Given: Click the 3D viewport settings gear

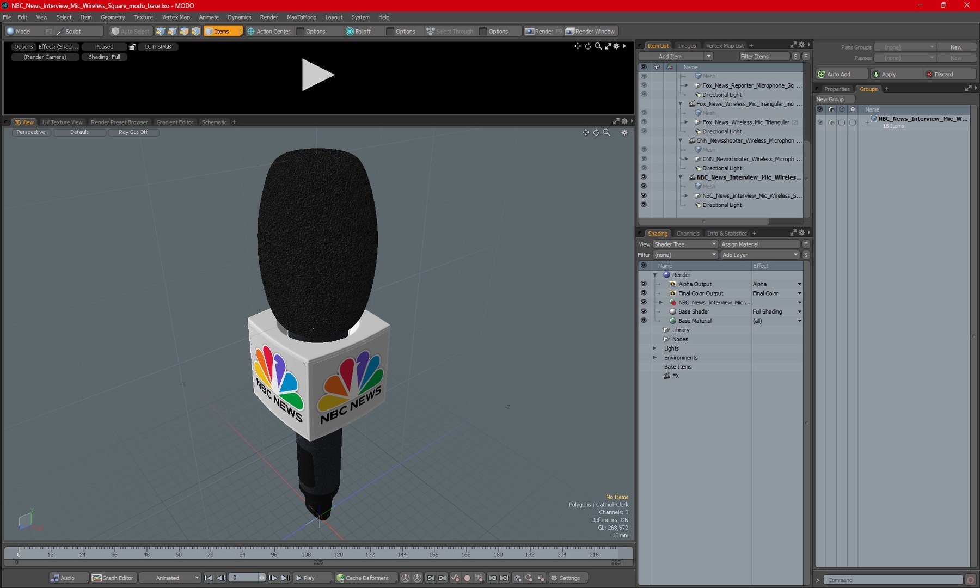Looking at the screenshot, I should [x=624, y=132].
